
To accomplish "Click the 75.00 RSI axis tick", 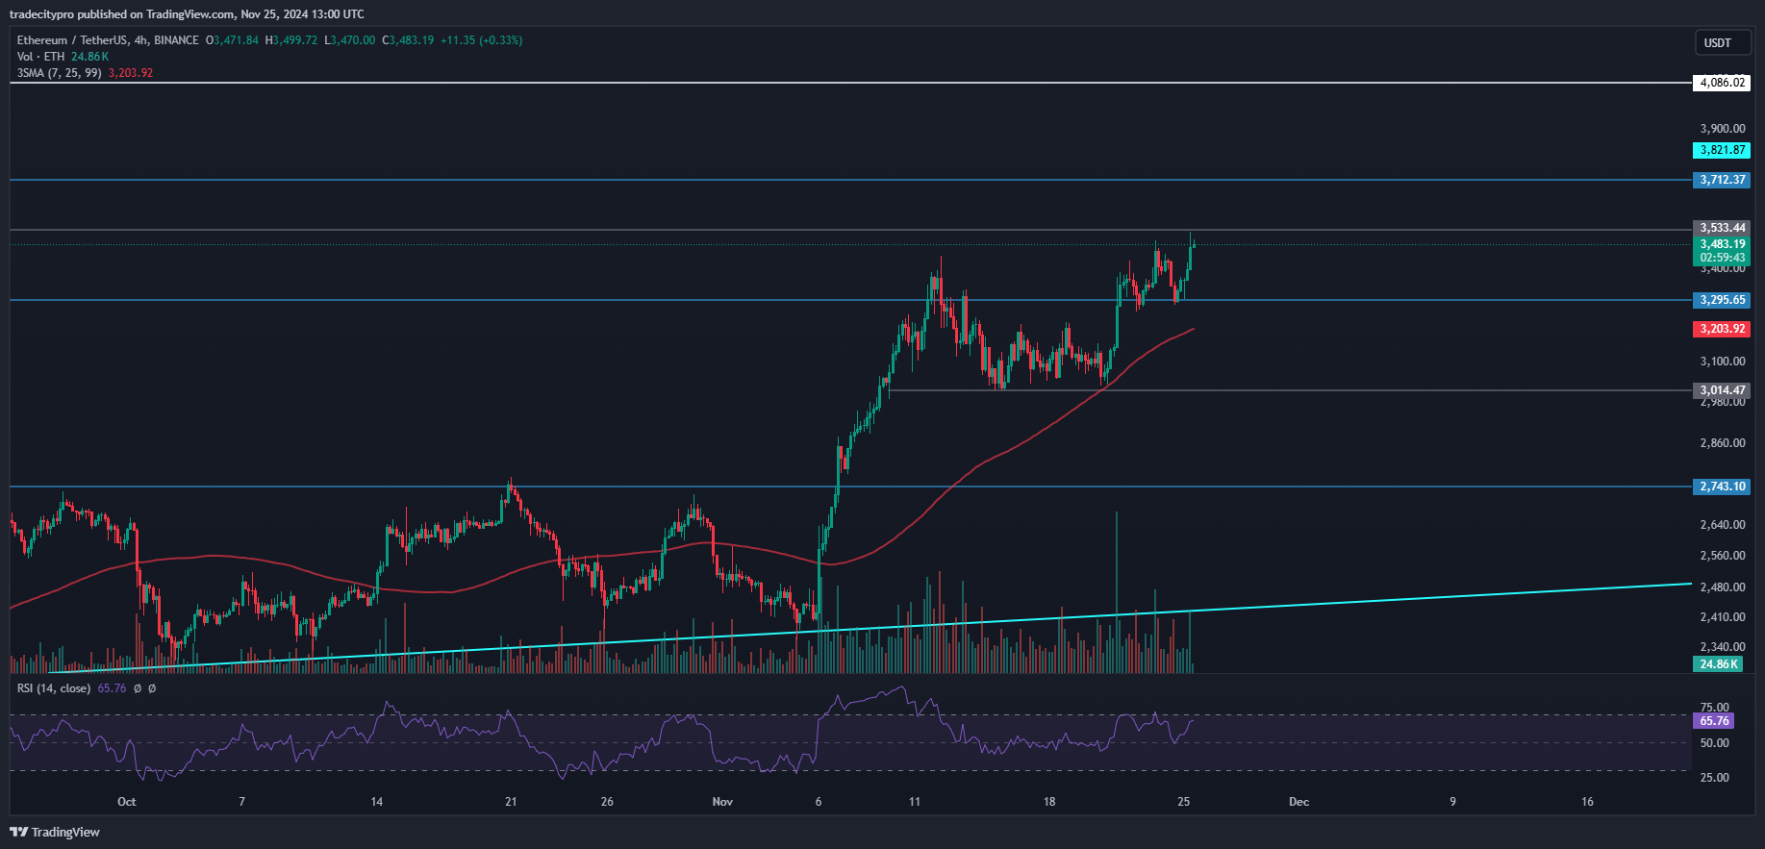I will [1715, 708].
